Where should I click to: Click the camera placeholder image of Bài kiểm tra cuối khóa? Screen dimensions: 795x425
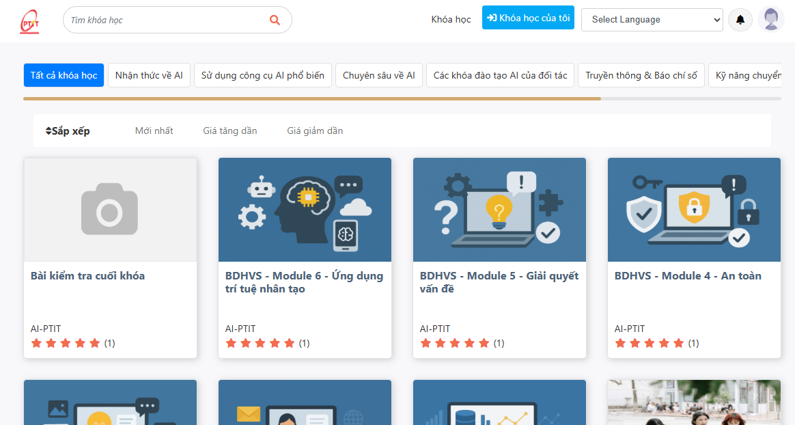(110, 210)
